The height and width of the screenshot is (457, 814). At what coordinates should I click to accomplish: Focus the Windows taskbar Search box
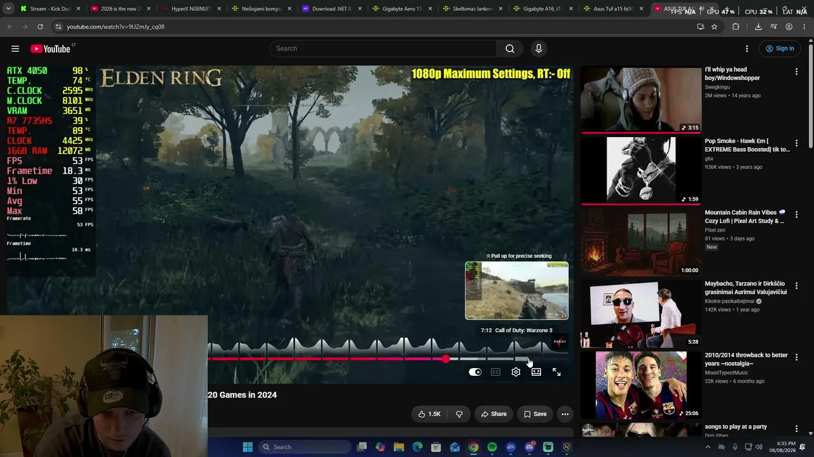(305, 447)
